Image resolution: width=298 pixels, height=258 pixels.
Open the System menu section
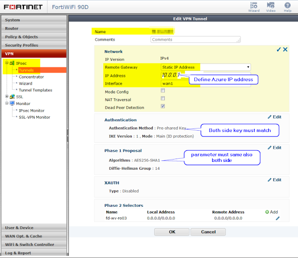[x=34, y=20]
